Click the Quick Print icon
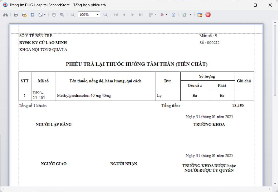 pos(24,15)
